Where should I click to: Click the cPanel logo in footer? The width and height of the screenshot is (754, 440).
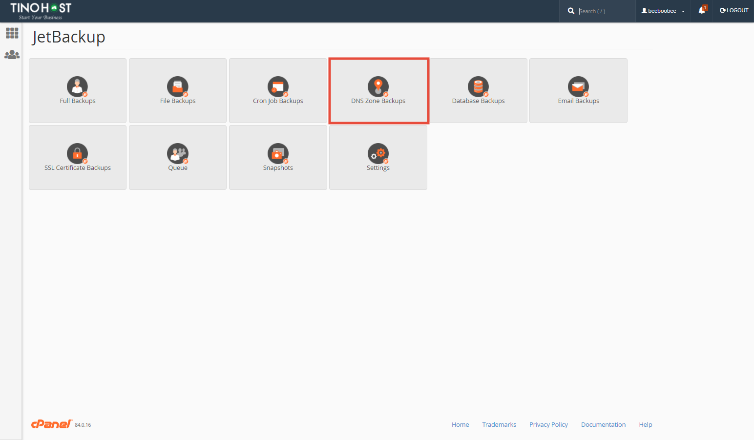pyautogui.click(x=52, y=424)
